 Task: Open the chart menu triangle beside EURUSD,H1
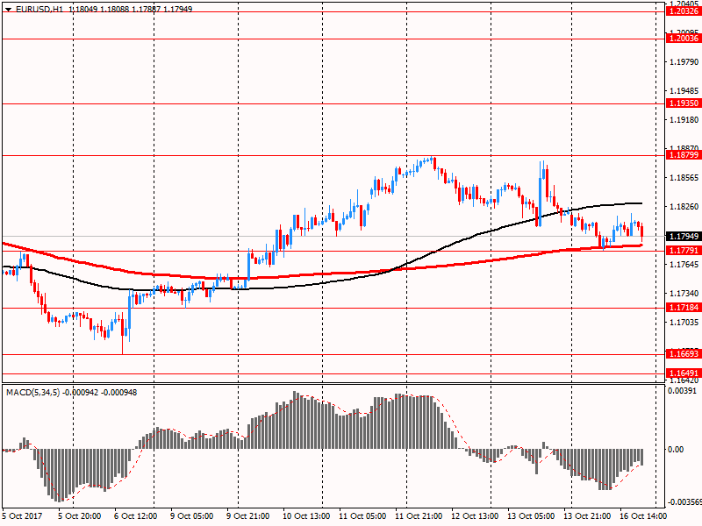pos(8,10)
